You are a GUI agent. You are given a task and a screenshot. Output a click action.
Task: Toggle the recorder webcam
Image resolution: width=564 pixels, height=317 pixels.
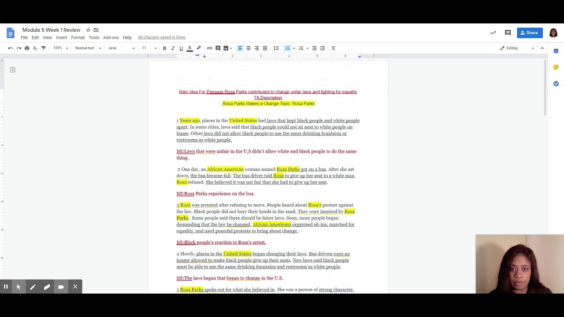click(61, 287)
